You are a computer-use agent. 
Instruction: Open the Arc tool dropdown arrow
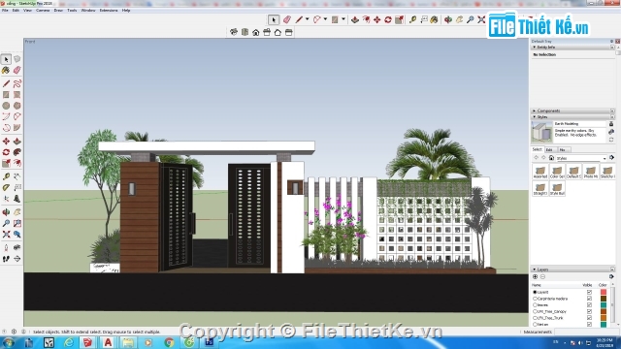pos(325,19)
